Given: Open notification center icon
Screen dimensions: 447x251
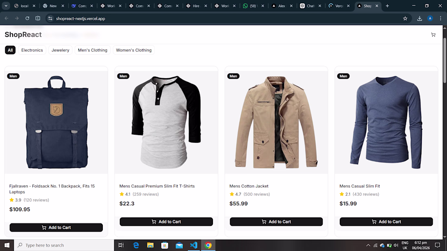Looking at the screenshot, I should 437,245.
